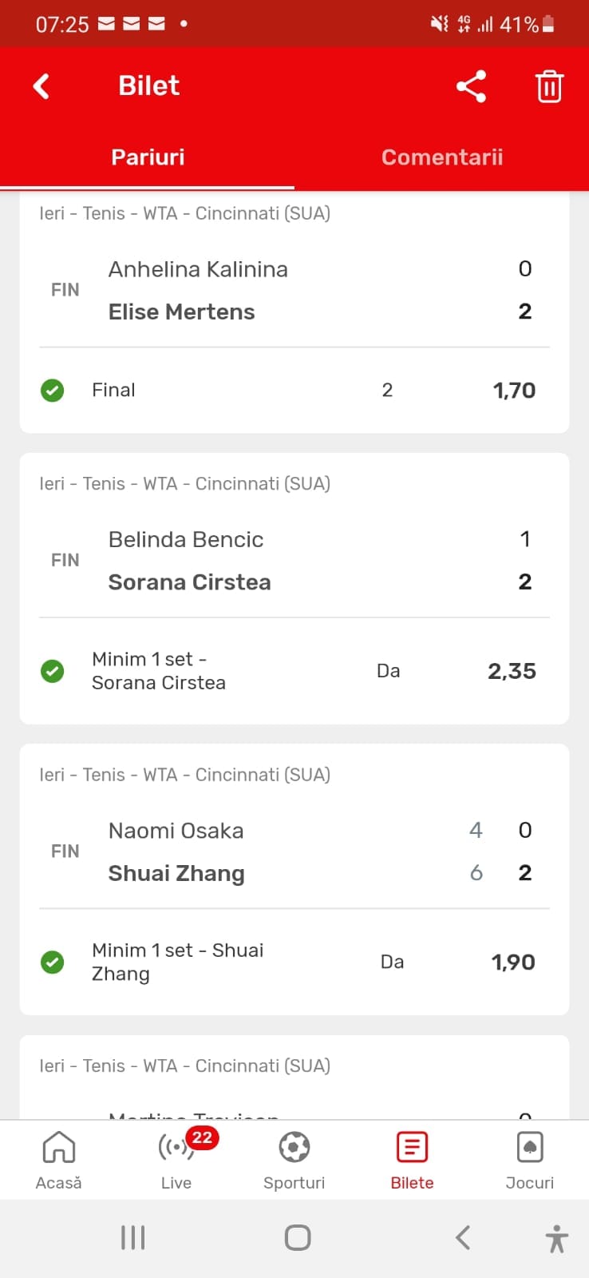Open Sporturi soccer ball icon

pyautogui.click(x=294, y=1149)
